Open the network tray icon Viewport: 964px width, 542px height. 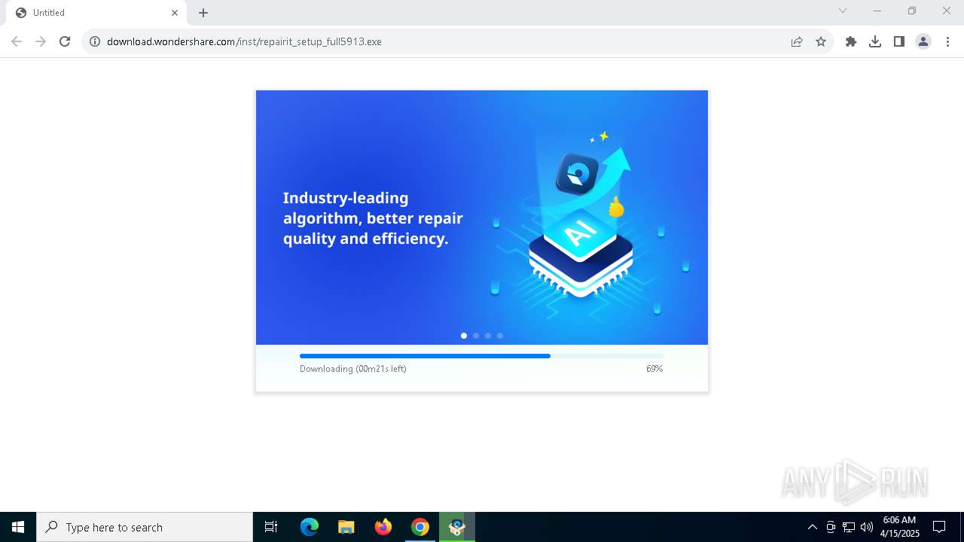point(849,527)
